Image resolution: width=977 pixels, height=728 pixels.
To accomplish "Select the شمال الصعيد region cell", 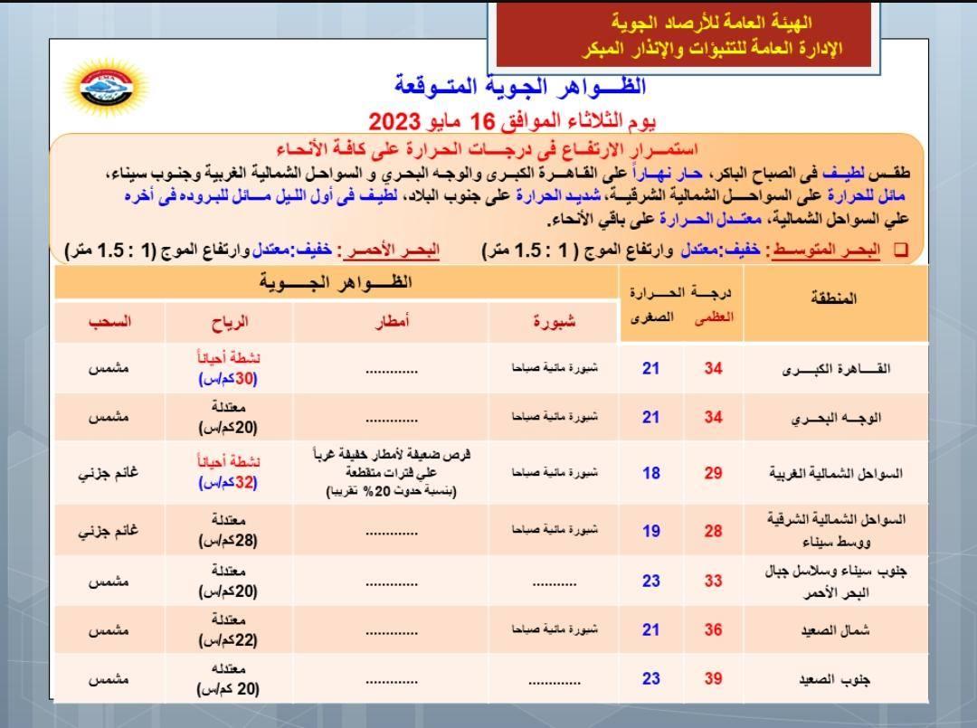I will click(x=836, y=629).
